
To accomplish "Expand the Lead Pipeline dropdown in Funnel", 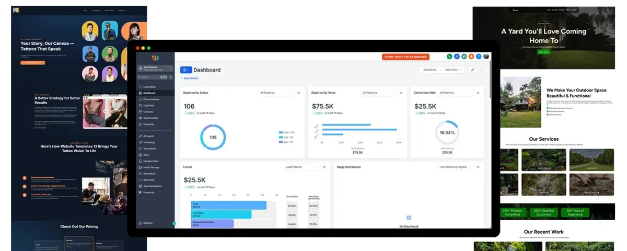I will [302, 167].
